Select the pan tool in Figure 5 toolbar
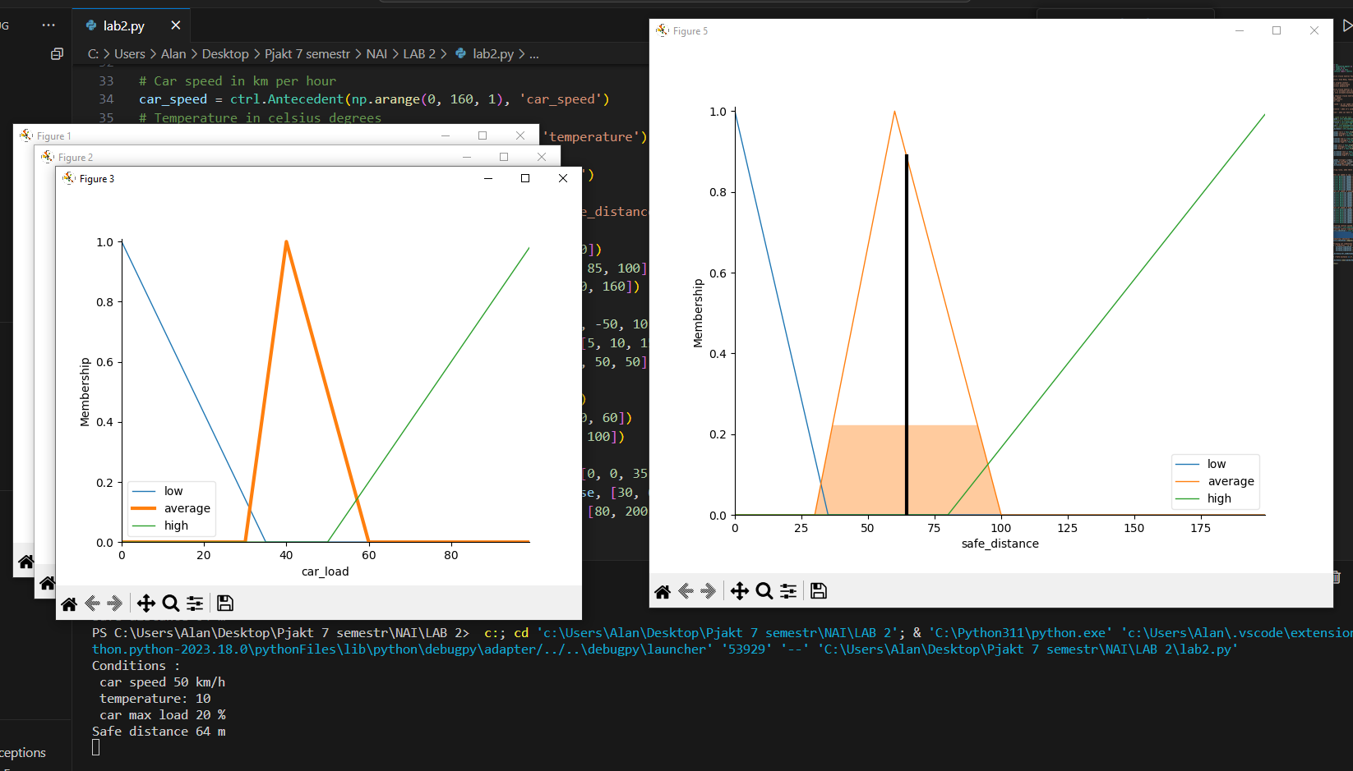1353x771 pixels. click(739, 590)
